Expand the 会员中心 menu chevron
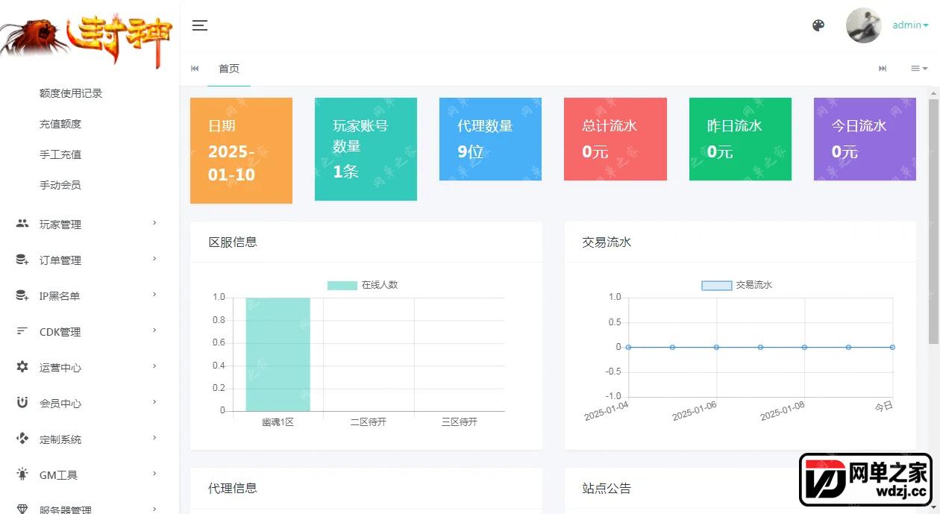Viewport: 940px width, 514px height. point(154,401)
